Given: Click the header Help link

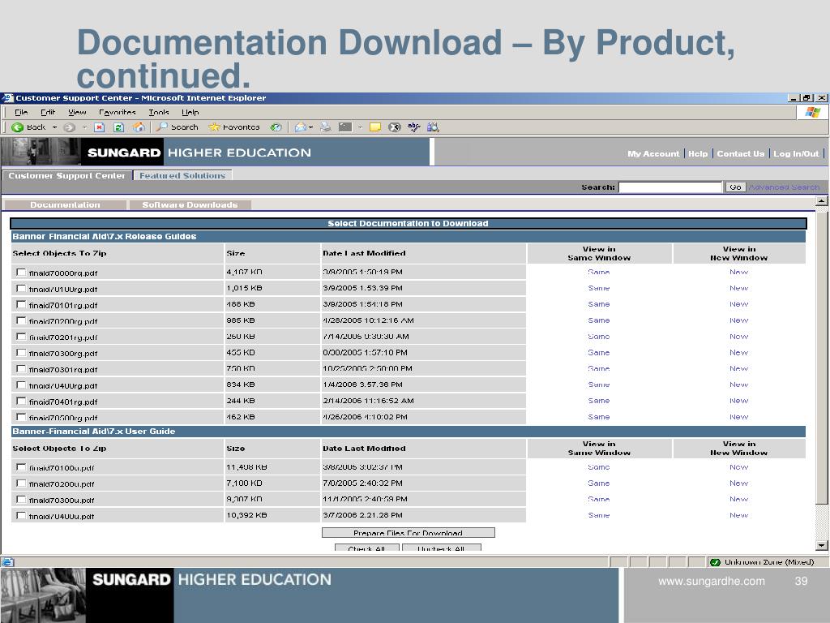Looking at the screenshot, I should click(x=698, y=153).
